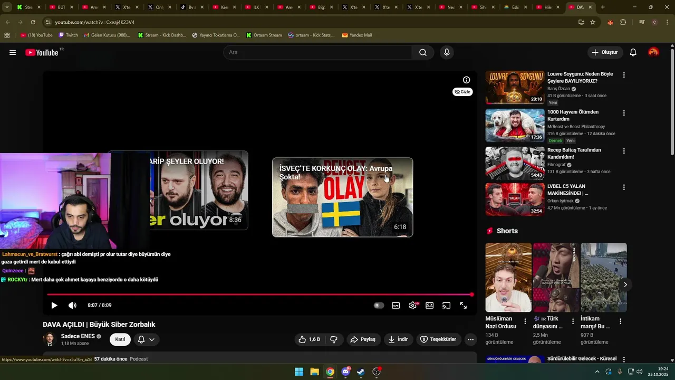Open Chrome tab search dropdown
The image size is (675, 380).
click(6, 7)
